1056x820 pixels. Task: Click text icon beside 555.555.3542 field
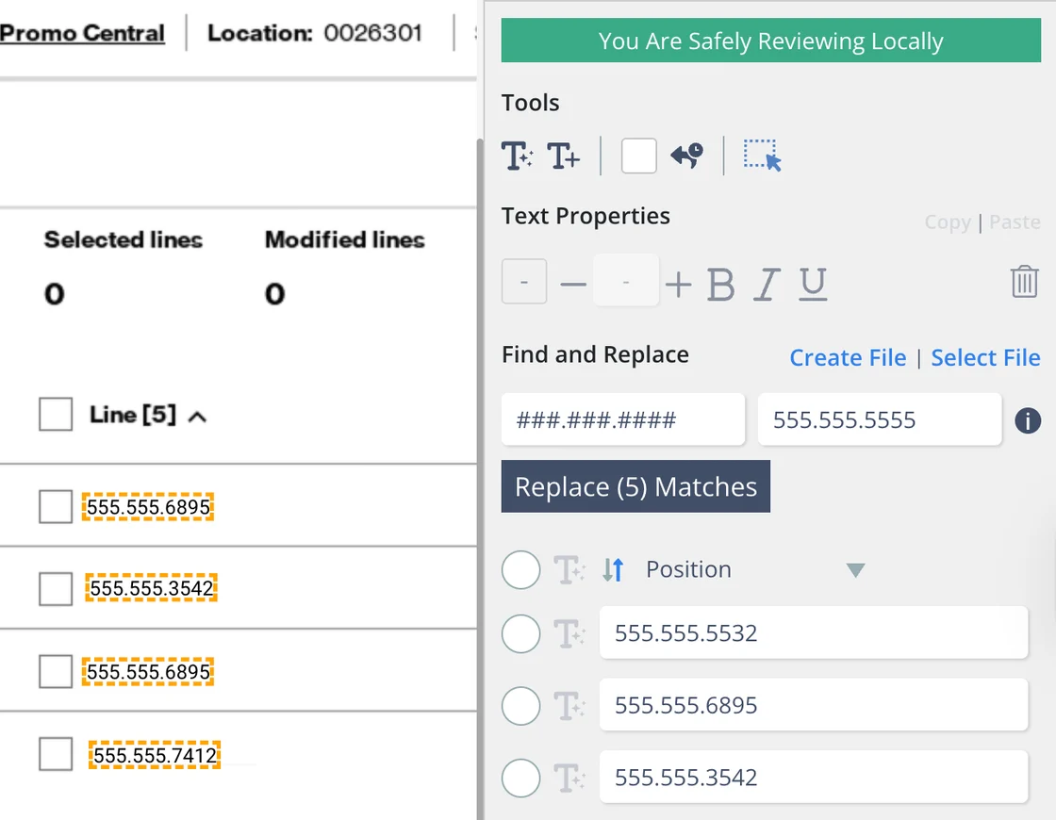[x=569, y=778]
